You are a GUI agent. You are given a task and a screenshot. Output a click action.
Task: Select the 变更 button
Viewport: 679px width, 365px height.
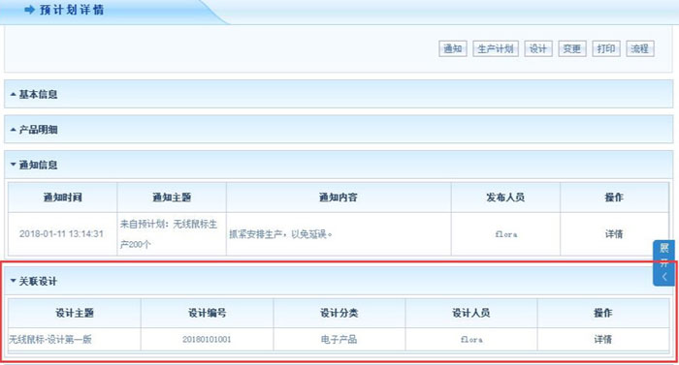(572, 48)
